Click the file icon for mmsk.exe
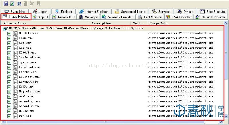This screenshot has width=229, height=125. tap(15, 97)
